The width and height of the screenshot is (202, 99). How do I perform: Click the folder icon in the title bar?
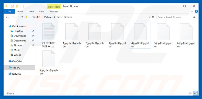[6, 6]
